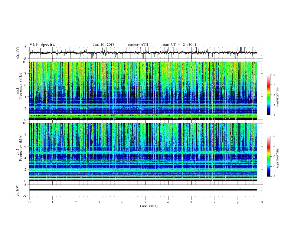The image size is (294, 227).
Task: Click the 8 kHz tick of ch.2 spectrogram
Action: pos(26,135)
